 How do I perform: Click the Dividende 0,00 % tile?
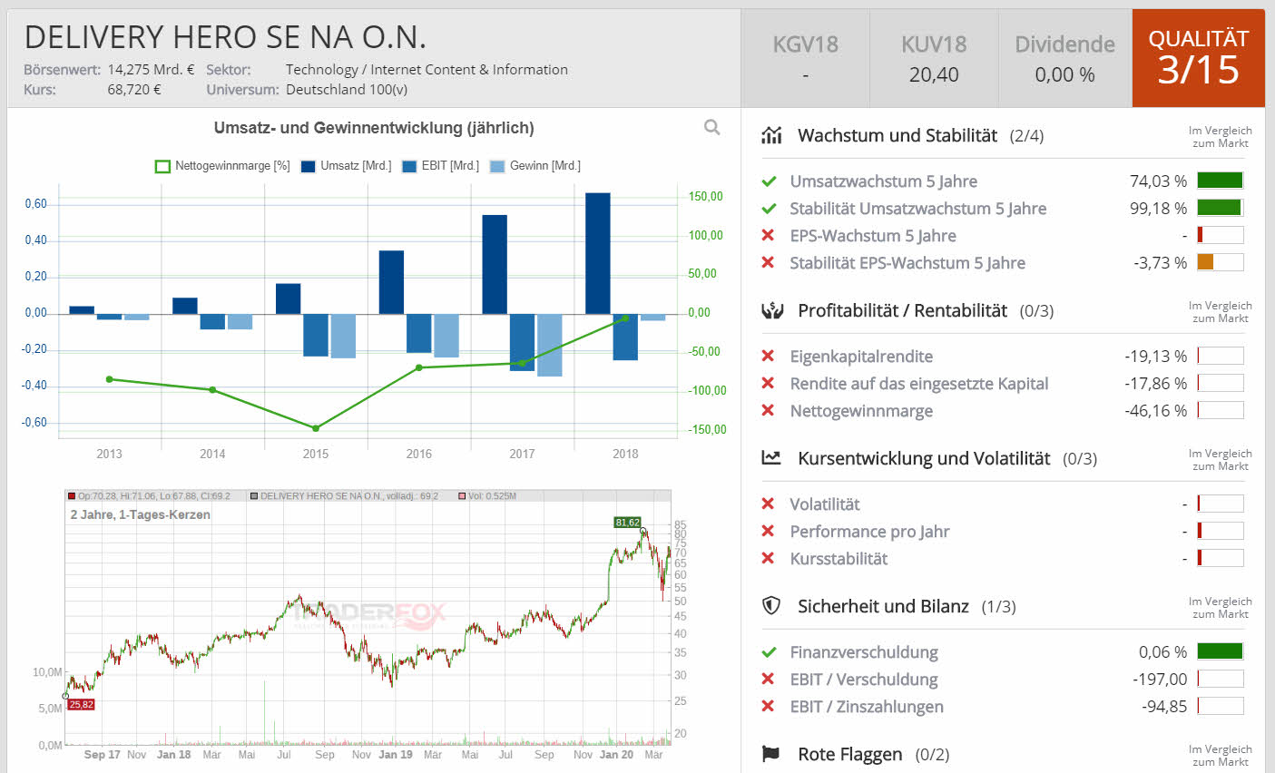[x=1064, y=58]
